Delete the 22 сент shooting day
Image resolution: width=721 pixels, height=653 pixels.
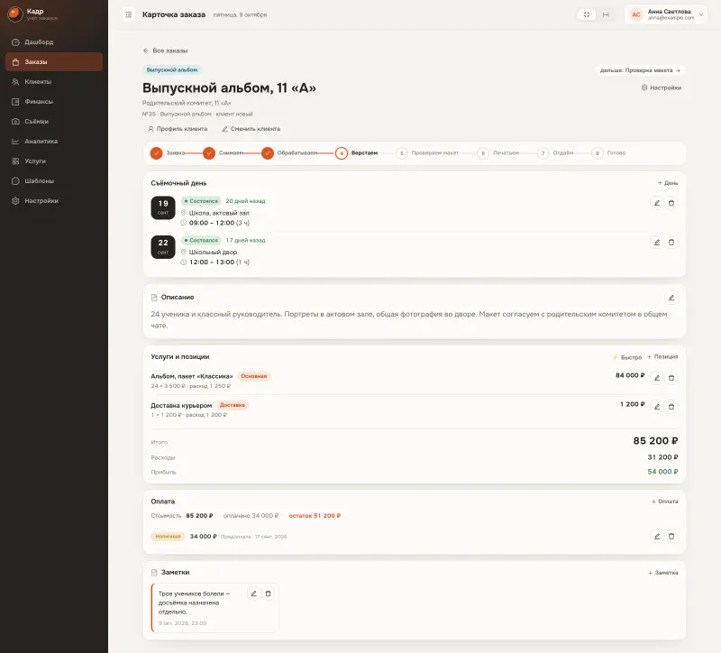(671, 242)
